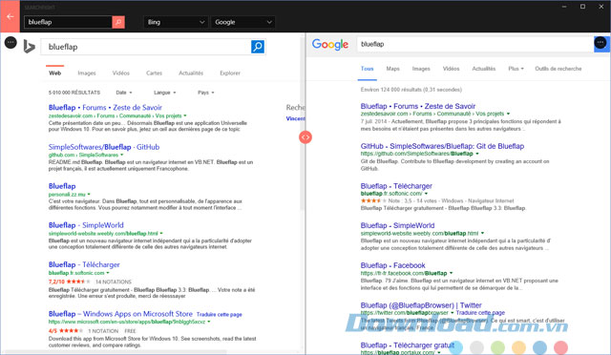Screen dimensions: 611x355
Task: Open Bing result Blueflap Forums Zeste de Savoir
Action: click(105, 108)
